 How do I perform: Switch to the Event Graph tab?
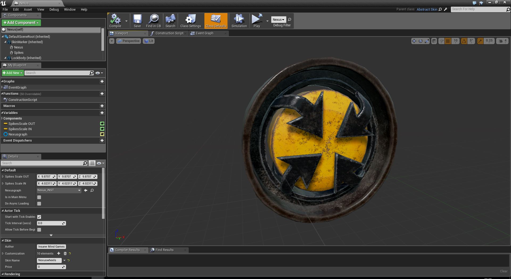point(205,33)
